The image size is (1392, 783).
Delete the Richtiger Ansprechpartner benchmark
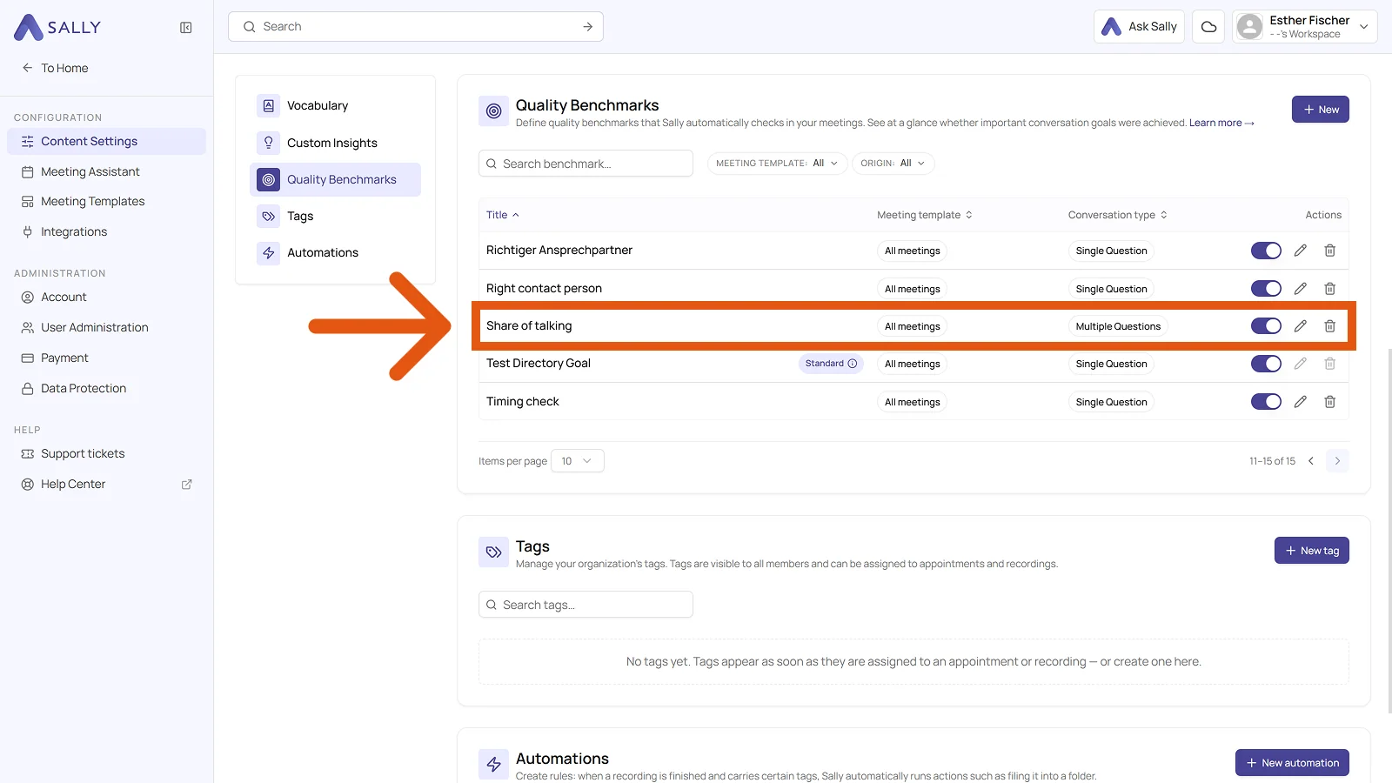pos(1329,251)
